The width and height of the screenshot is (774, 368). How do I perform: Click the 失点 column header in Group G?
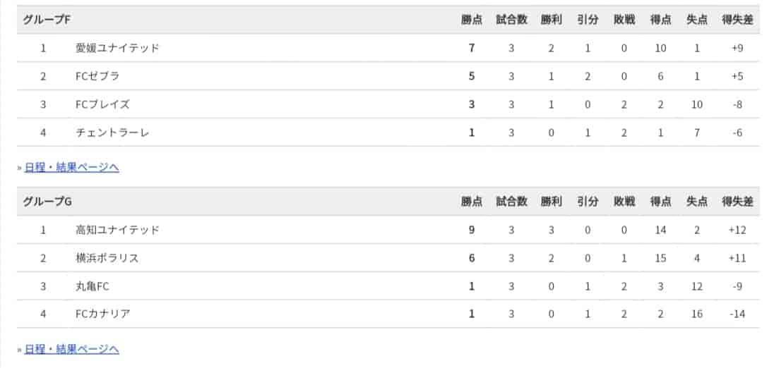click(696, 202)
